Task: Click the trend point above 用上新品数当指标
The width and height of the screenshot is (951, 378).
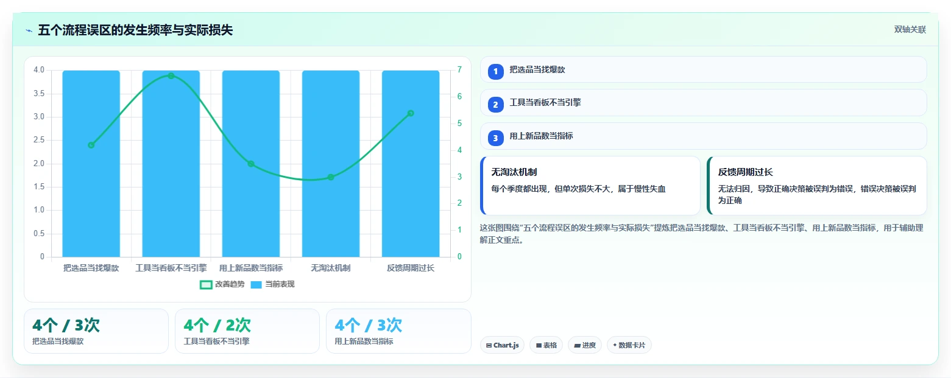Action: click(x=251, y=164)
